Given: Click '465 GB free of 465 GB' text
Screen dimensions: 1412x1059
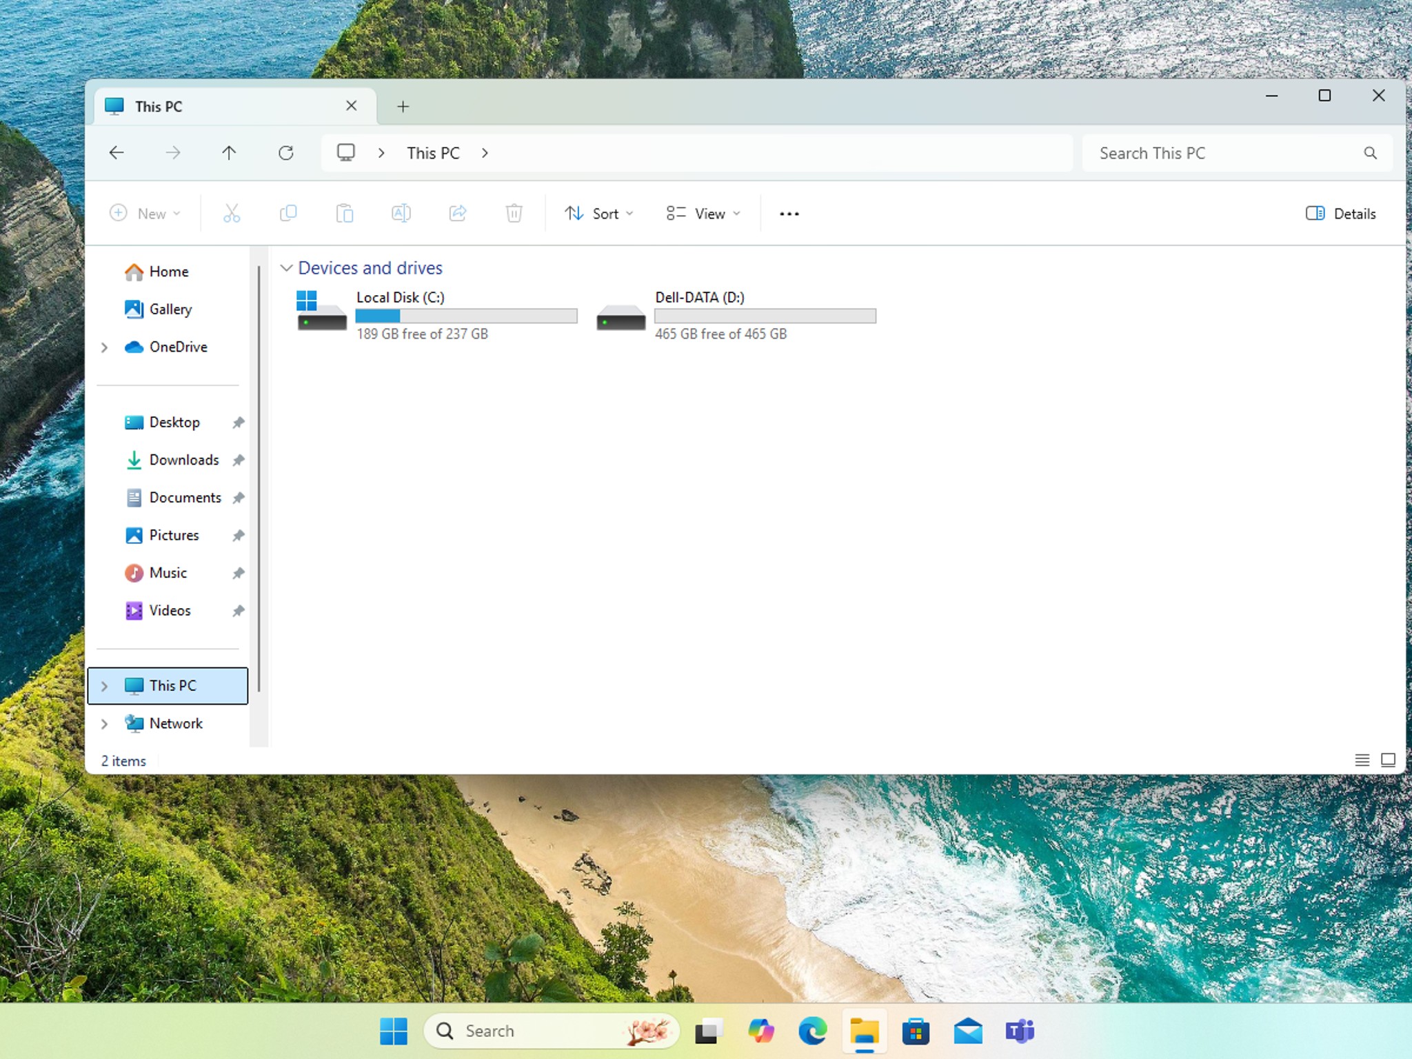Looking at the screenshot, I should click(x=720, y=334).
